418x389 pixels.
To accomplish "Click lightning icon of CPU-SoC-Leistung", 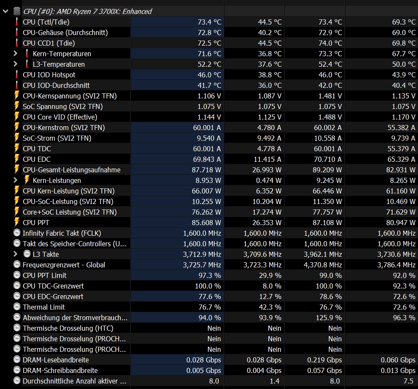I will pyautogui.click(x=17, y=201).
